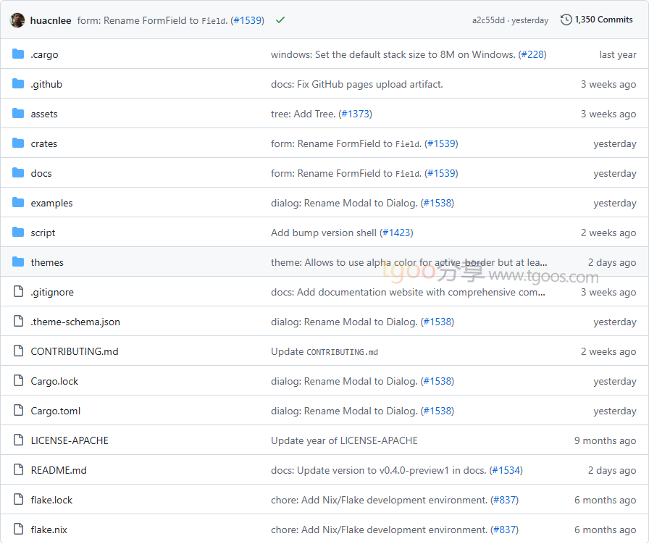
Task: Open issue #228 in .cargo row
Action: 532,54
